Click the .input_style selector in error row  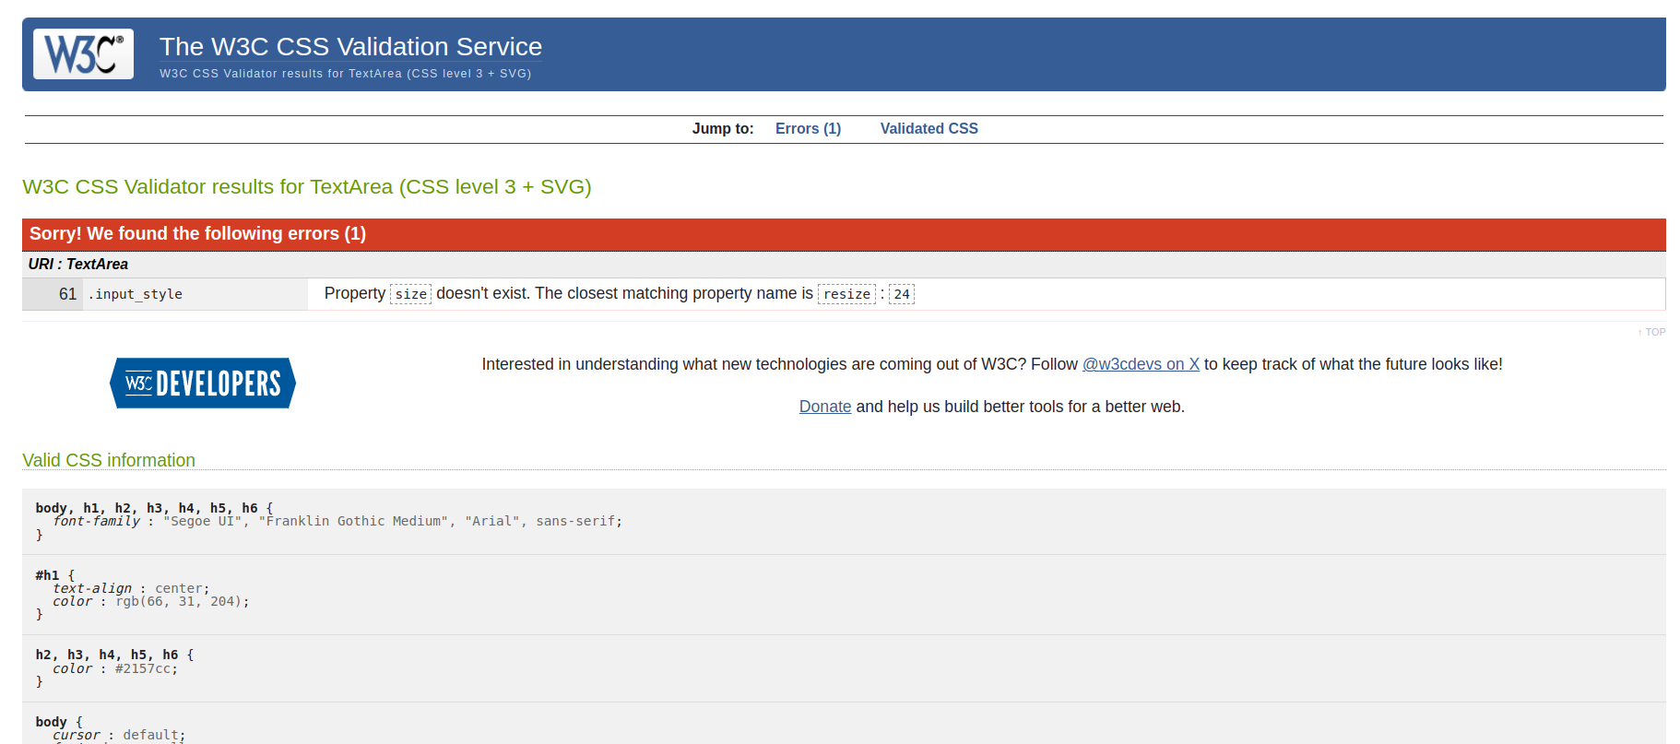[136, 294]
